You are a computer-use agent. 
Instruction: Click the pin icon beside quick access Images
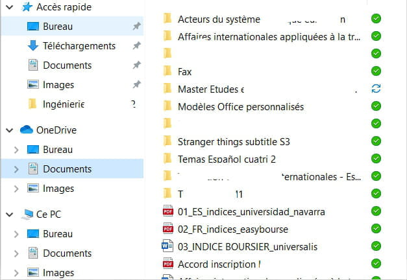[x=136, y=85]
